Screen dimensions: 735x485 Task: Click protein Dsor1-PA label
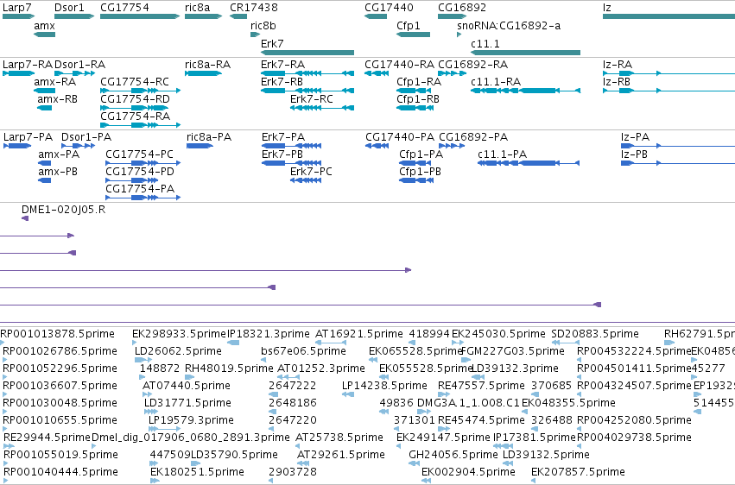(86, 137)
